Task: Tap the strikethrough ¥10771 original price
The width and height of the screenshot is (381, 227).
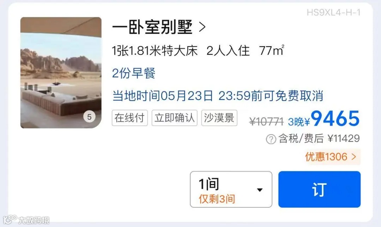Action: 267,121
